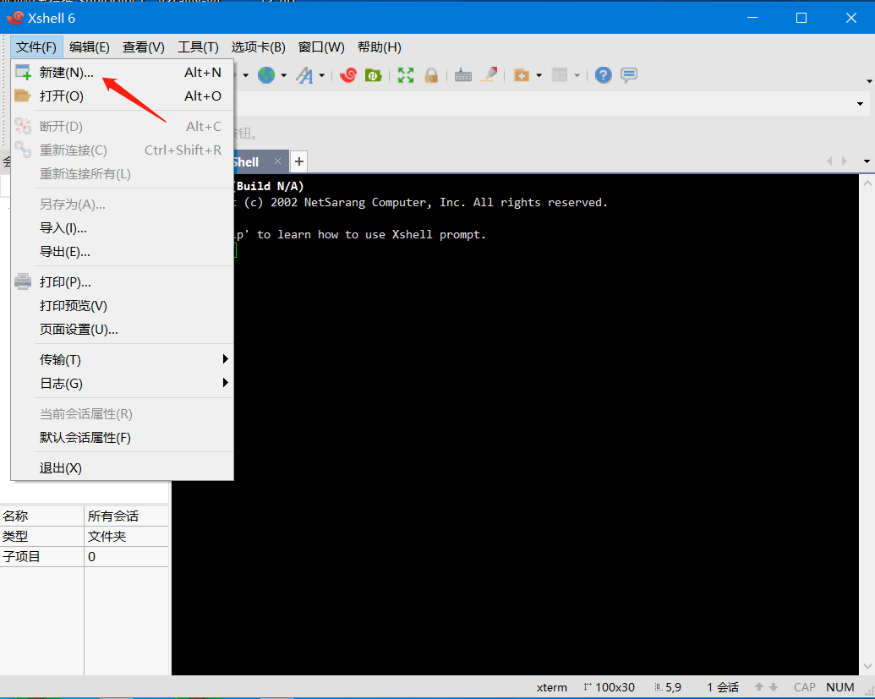The image size is (875, 699).
Task: Open the font settings icon in toolbar
Action: pos(304,74)
